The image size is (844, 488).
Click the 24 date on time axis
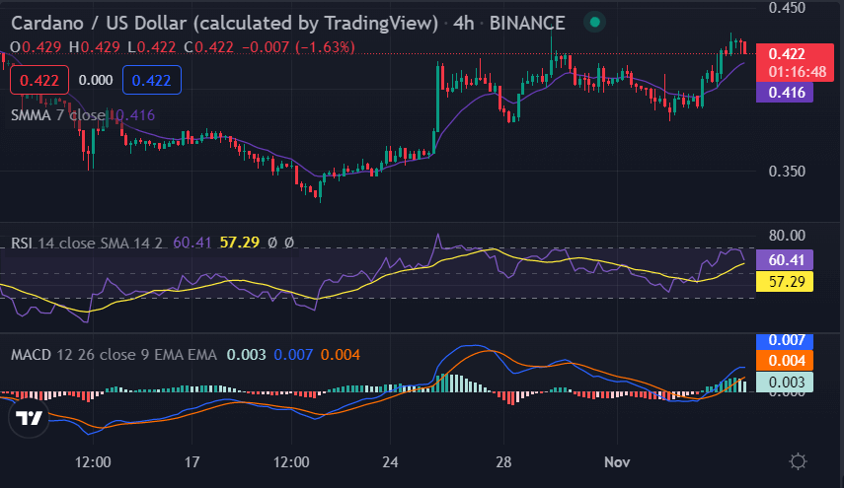coord(390,462)
